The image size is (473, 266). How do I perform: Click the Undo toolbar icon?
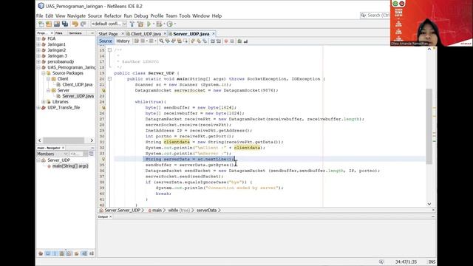click(x=75, y=24)
